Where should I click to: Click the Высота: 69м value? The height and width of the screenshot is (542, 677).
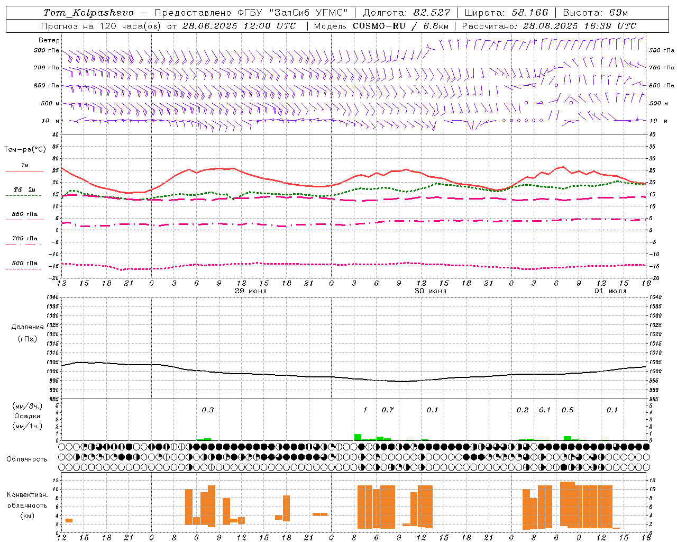pos(596,13)
